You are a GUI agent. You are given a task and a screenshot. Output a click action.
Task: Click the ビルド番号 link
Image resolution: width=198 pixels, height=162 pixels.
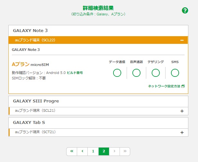pos(75,73)
